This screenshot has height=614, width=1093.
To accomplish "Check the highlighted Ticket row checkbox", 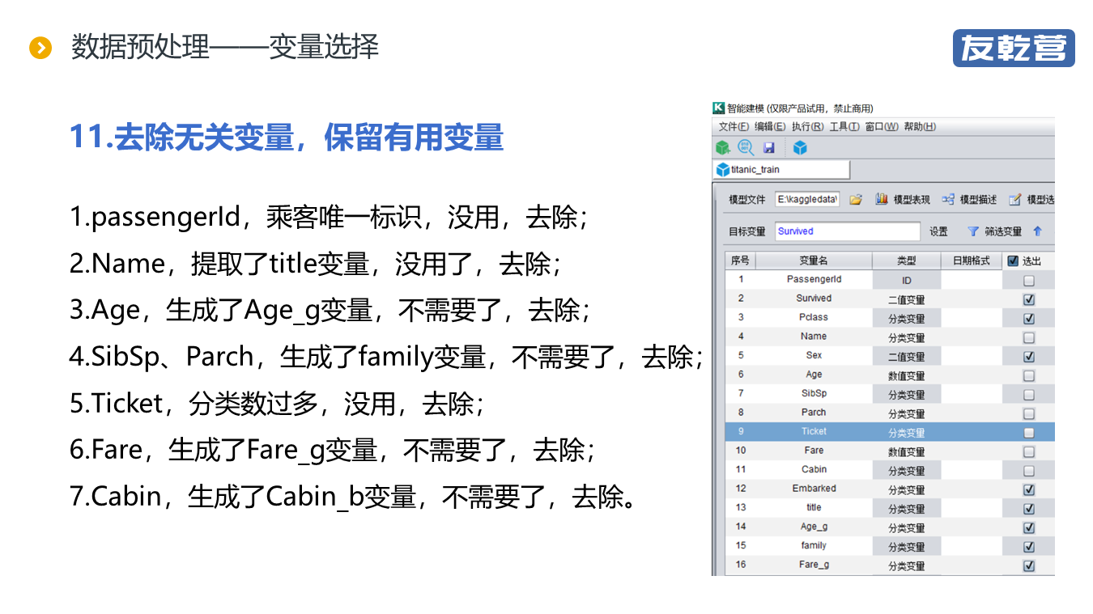I will coord(1029,432).
